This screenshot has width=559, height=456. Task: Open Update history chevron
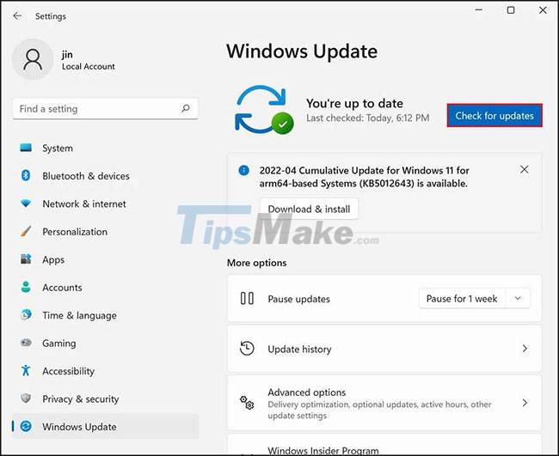click(x=525, y=349)
